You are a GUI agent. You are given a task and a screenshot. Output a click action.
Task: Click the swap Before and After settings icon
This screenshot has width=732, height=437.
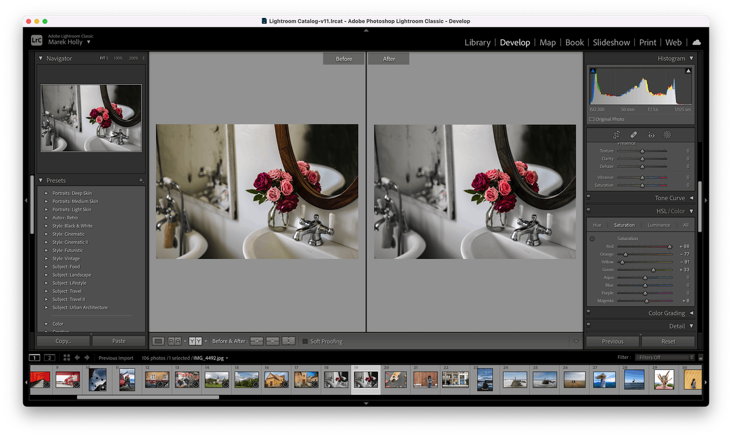coord(288,341)
